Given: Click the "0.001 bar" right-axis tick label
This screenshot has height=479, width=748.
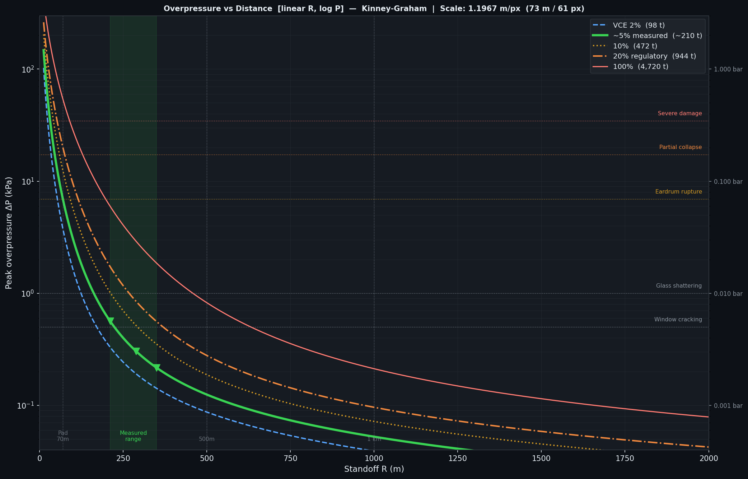Looking at the screenshot, I should click(728, 406).
